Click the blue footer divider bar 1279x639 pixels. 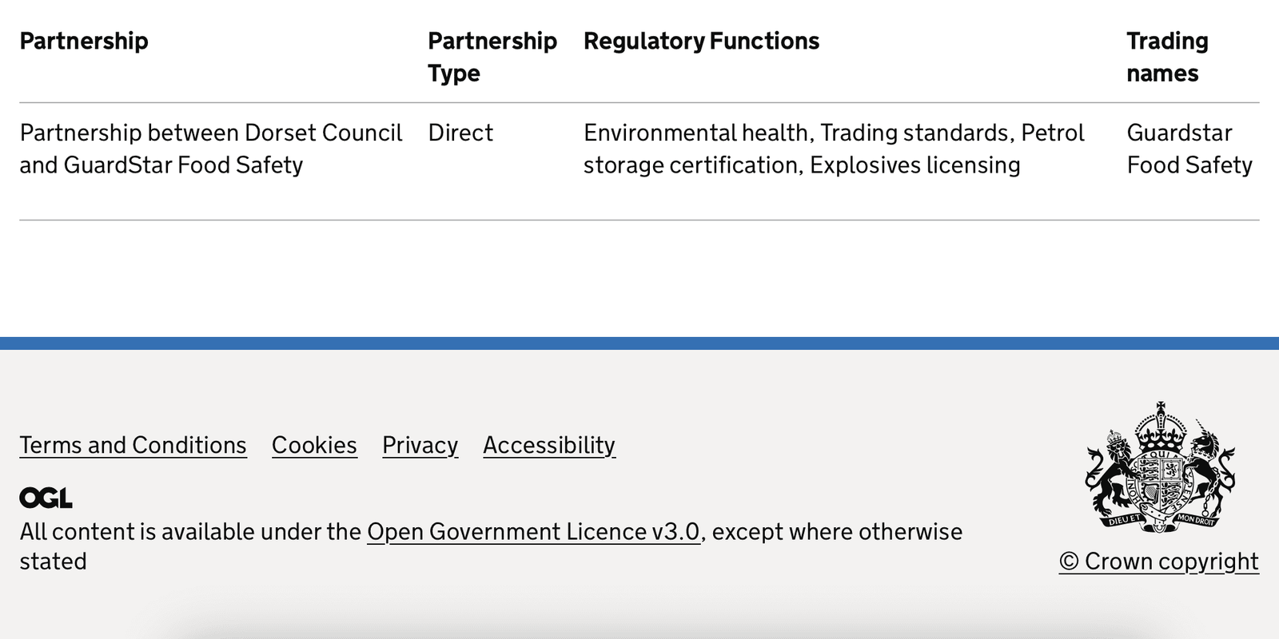[x=639, y=343]
